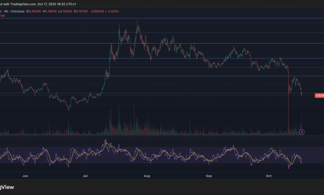Select the Sep marker on time axis
Viewport: 324px width, 195px height.
209,176
